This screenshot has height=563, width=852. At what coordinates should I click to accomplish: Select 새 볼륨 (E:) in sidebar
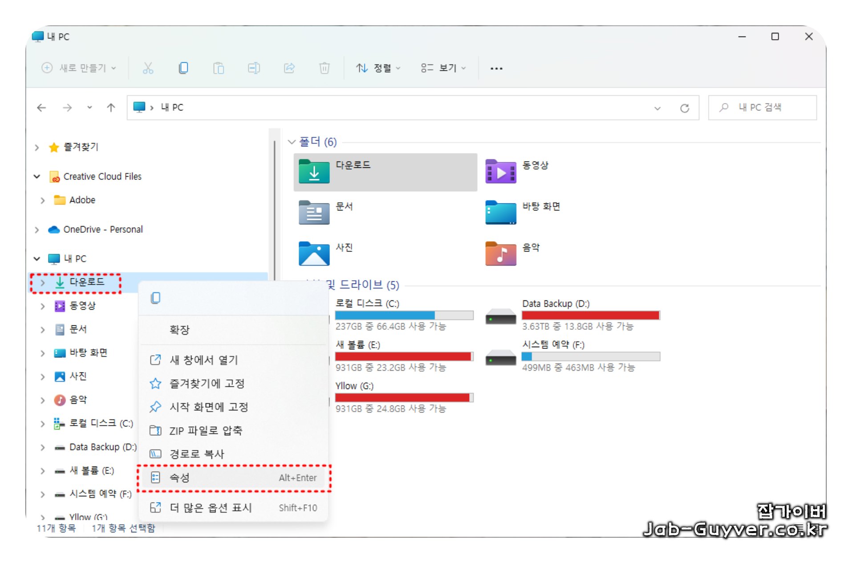[92, 471]
